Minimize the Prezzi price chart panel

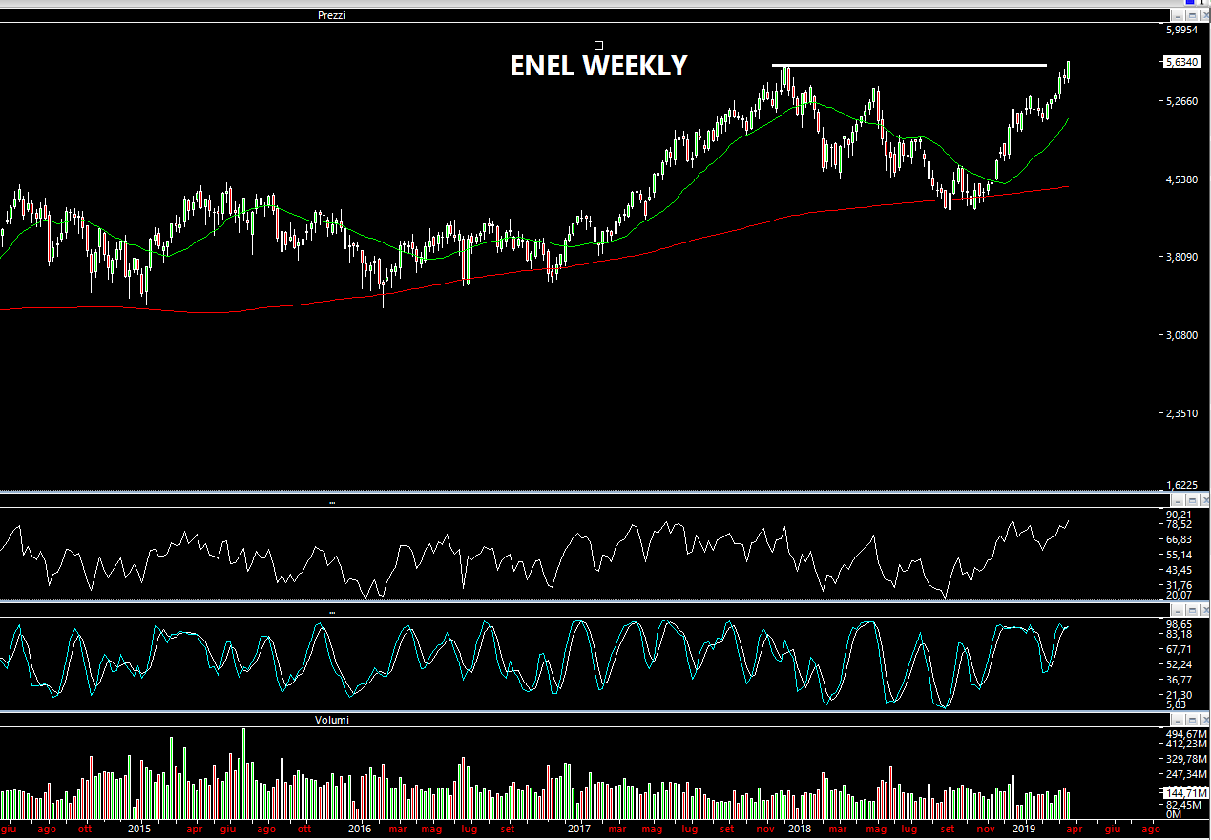[1177, 16]
